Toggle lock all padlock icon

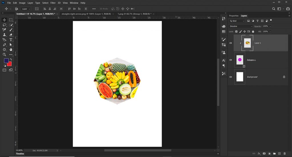(253, 31)
